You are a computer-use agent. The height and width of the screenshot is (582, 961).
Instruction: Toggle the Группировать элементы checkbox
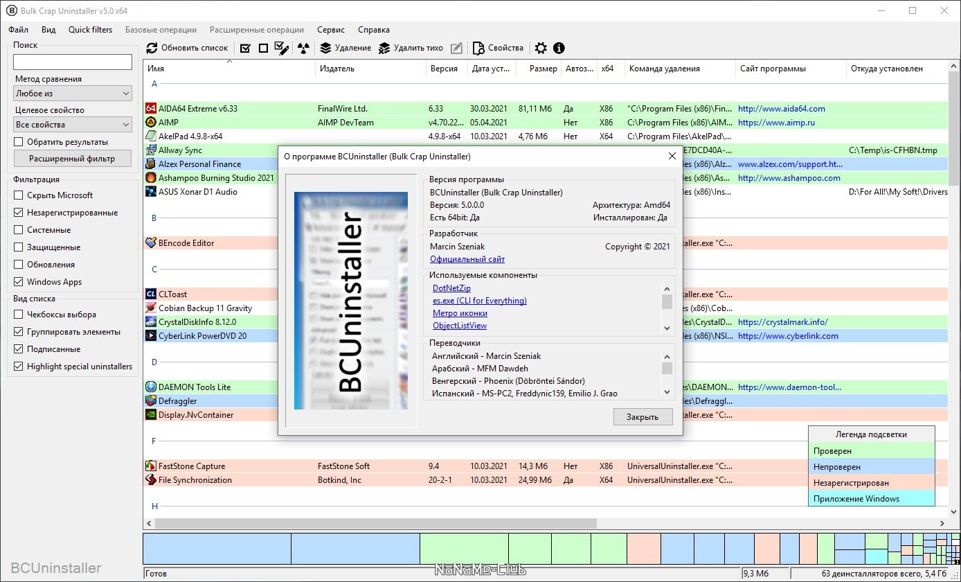click(x=19, y=332)
